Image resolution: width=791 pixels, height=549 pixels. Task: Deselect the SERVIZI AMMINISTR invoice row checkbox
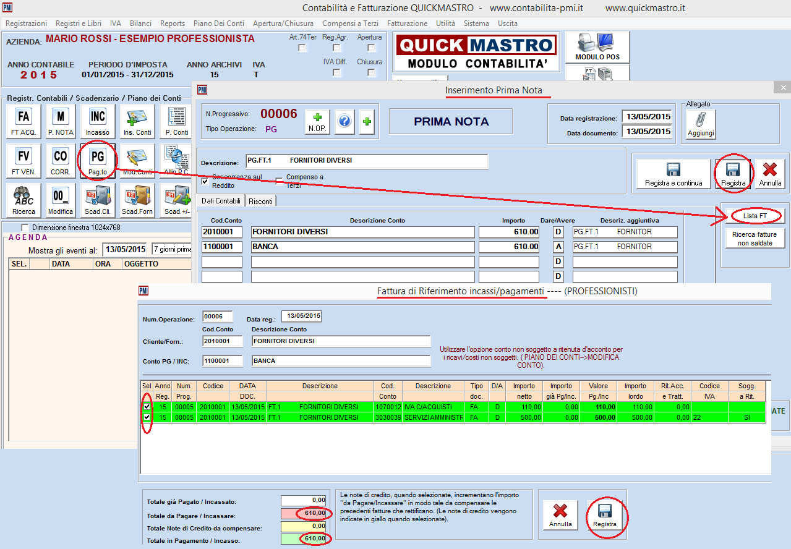click(147, 417)
